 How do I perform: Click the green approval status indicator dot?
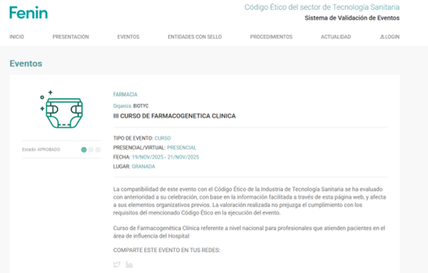coord(84,150)
